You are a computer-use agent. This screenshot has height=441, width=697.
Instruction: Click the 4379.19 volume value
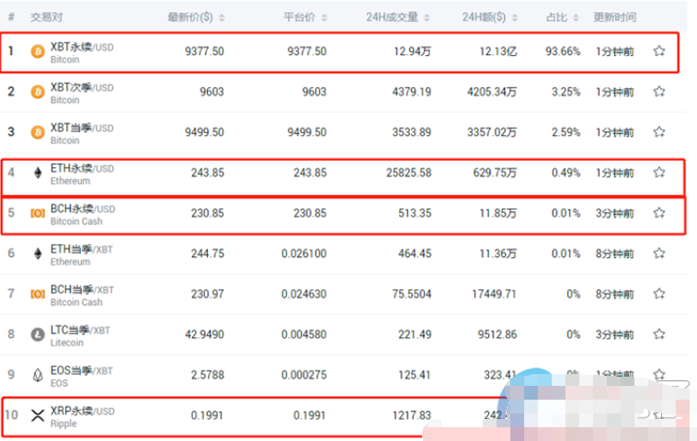(412, 92)
